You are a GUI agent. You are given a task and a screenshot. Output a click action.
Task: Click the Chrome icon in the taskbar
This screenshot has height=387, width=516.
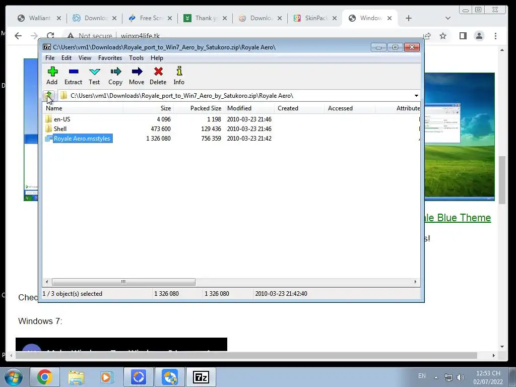pos(44,377)
